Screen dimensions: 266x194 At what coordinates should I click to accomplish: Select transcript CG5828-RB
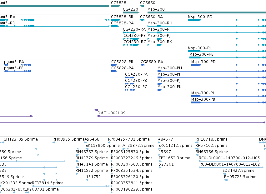[122, 17]
